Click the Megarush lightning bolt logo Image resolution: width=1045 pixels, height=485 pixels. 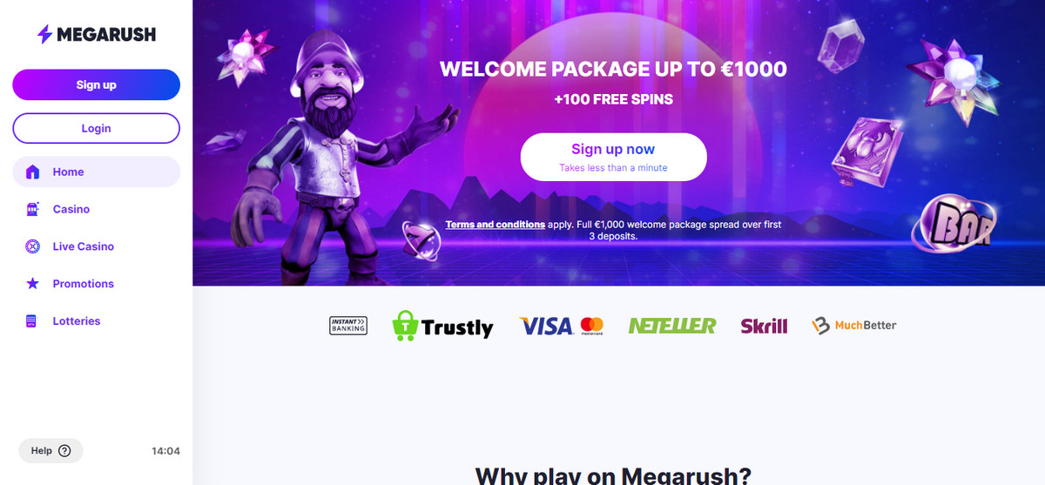click(x=45, y=35)
